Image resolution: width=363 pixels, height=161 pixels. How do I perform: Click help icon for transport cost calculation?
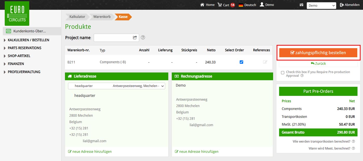[x=353, y=142]
